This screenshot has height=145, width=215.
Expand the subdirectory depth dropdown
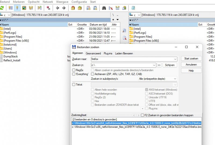(x=175, y=79)
